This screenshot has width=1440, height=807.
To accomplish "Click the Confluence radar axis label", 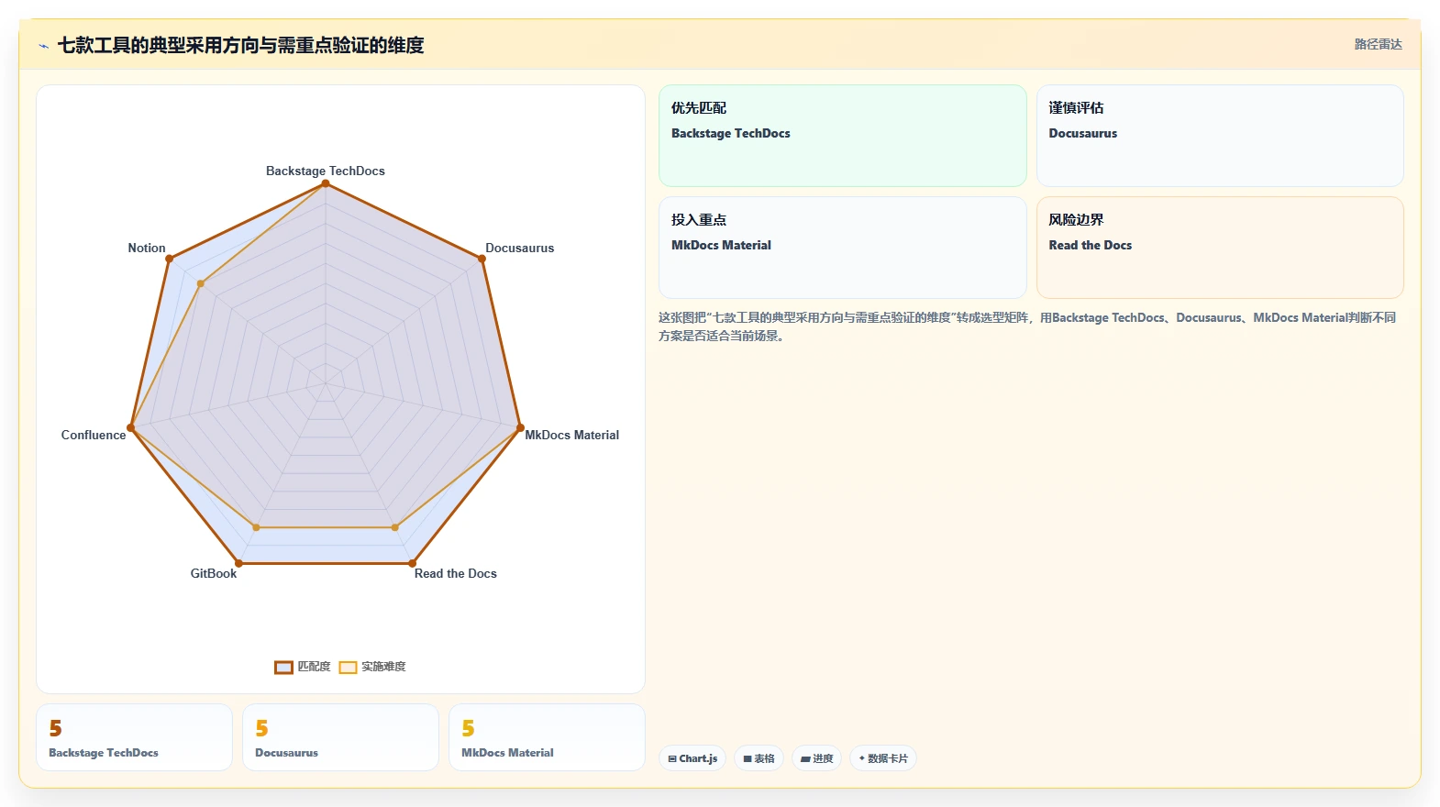I will tap(94, 435).
